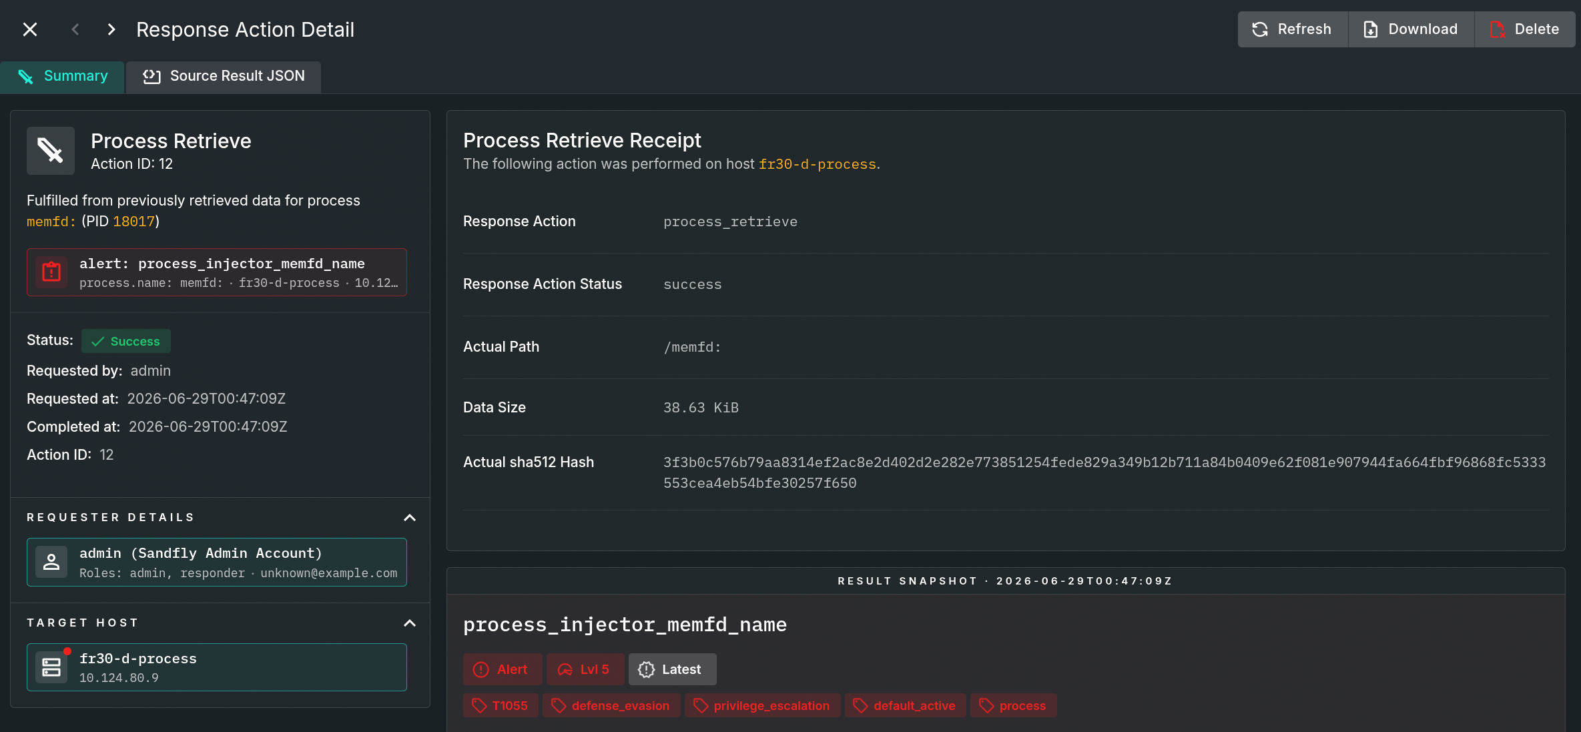Collapse the Requester Details section
1581x732 pixels.
410,518
